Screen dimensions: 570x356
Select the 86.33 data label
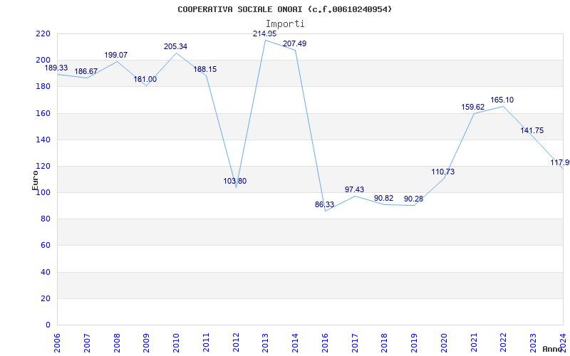coord(325,205)
